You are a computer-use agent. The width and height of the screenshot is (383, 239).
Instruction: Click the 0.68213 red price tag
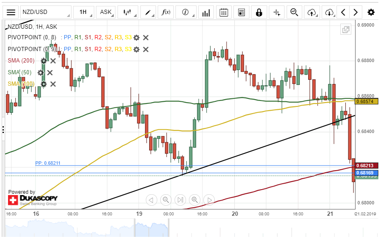[x=367, y=166]
